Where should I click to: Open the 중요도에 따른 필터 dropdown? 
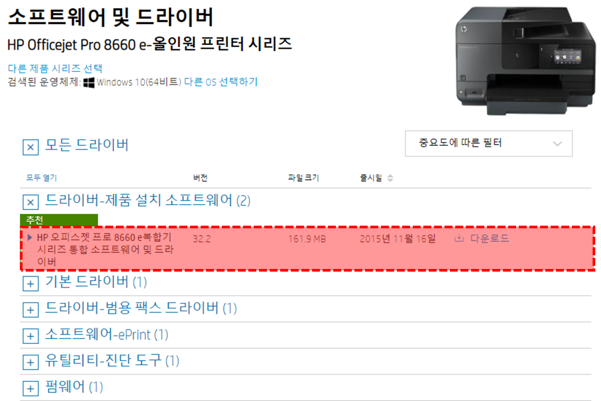[489, 144]
